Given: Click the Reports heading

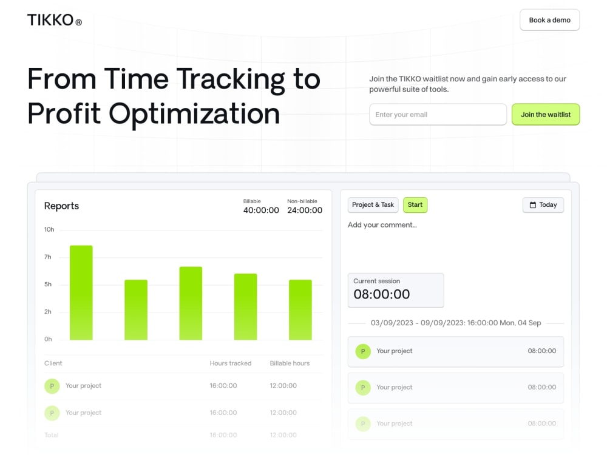Looking at the screenshot, I should coord(61,206).
